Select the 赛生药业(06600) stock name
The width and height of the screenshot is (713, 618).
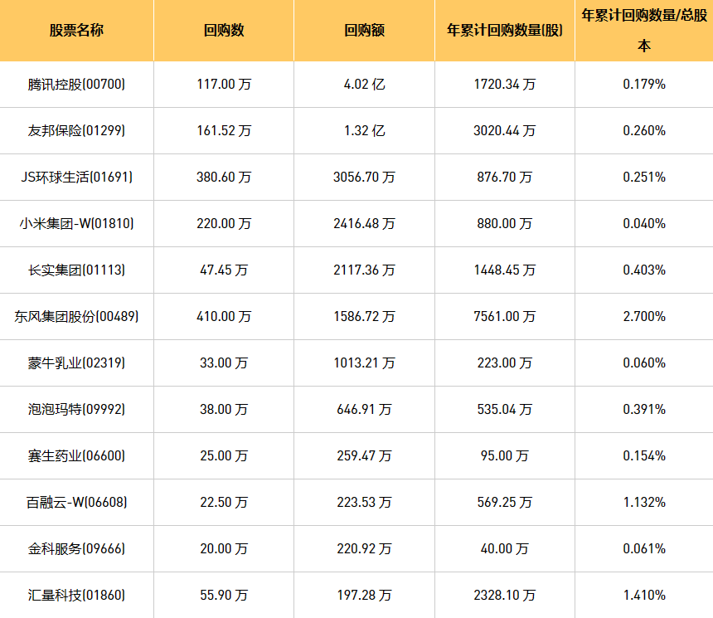76,455
